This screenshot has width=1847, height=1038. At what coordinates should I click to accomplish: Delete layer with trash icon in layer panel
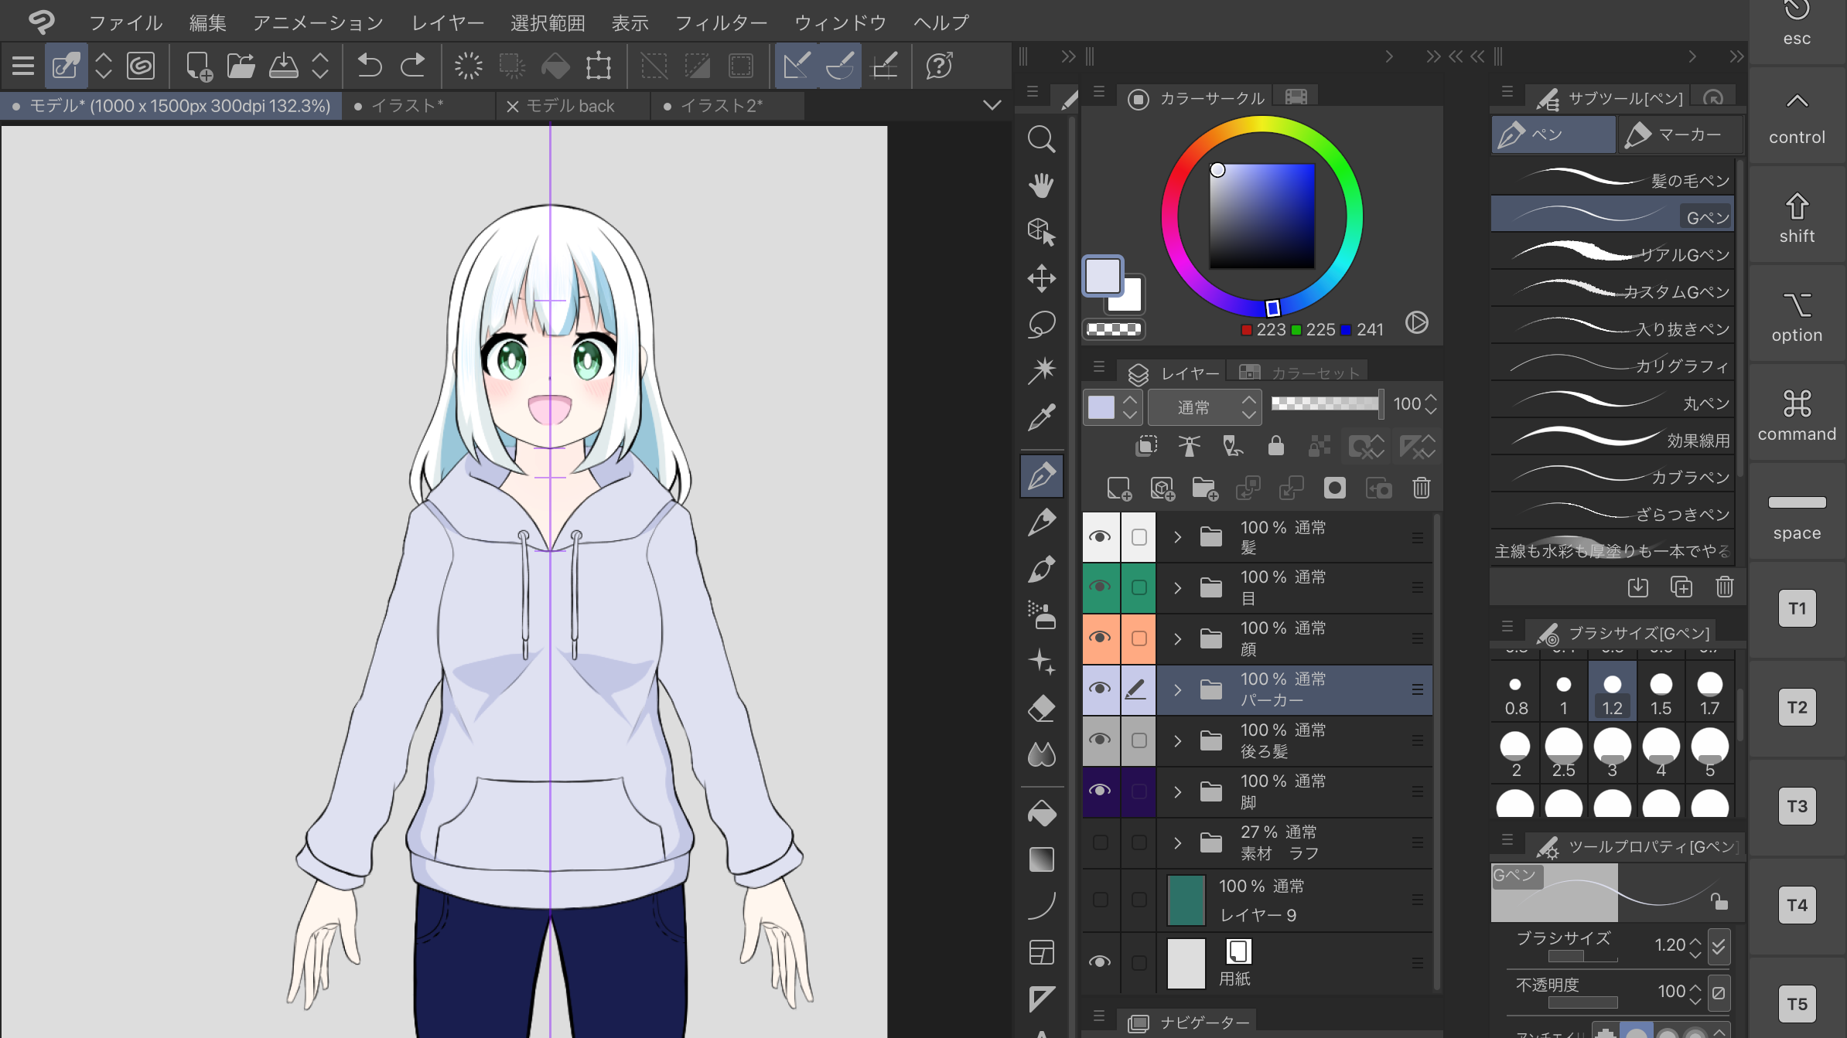point(1421,488)
